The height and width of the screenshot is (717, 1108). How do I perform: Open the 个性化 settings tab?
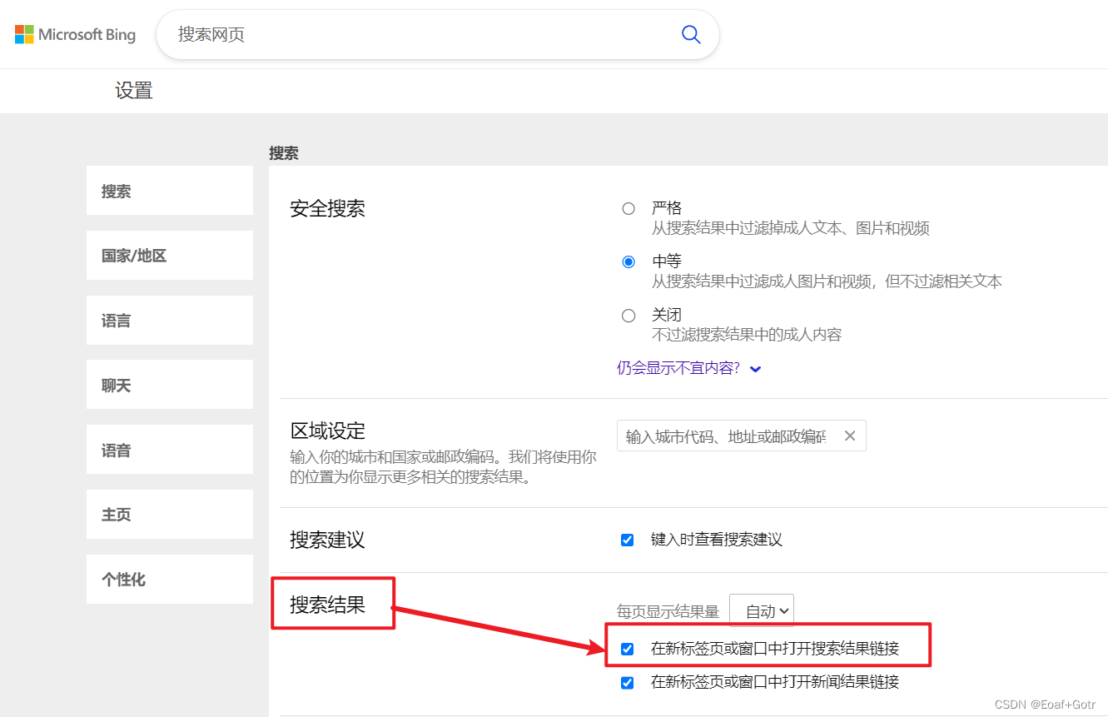[x=170, y=580]
